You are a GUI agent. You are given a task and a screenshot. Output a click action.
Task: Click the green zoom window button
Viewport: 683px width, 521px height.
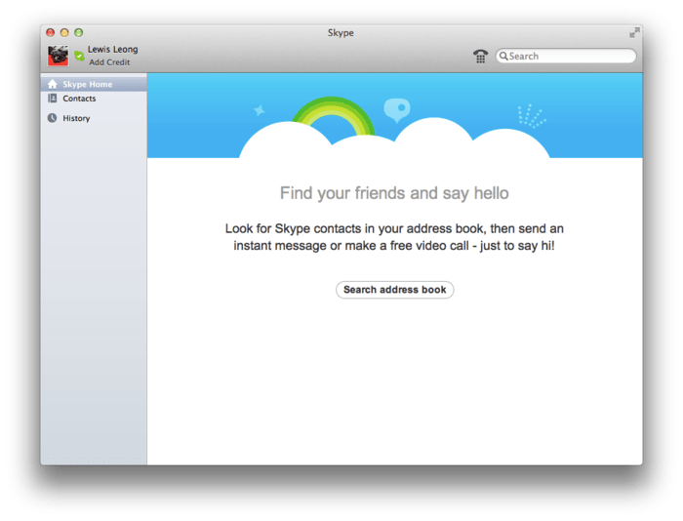point(79,32)
